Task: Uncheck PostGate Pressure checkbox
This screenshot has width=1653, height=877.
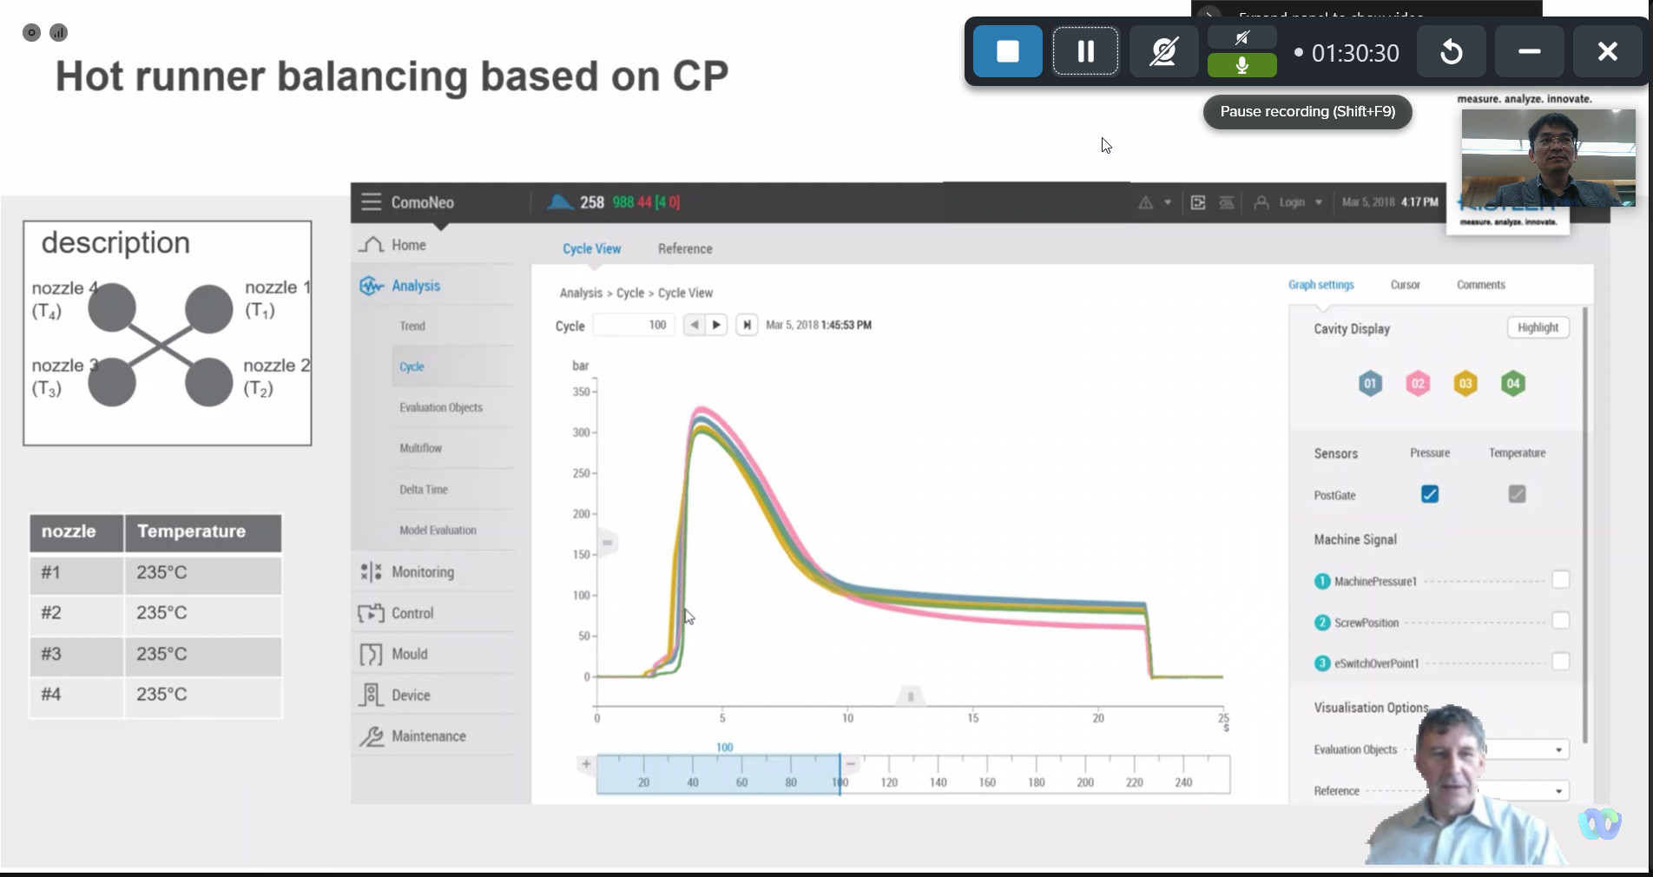Action: 1430,494
